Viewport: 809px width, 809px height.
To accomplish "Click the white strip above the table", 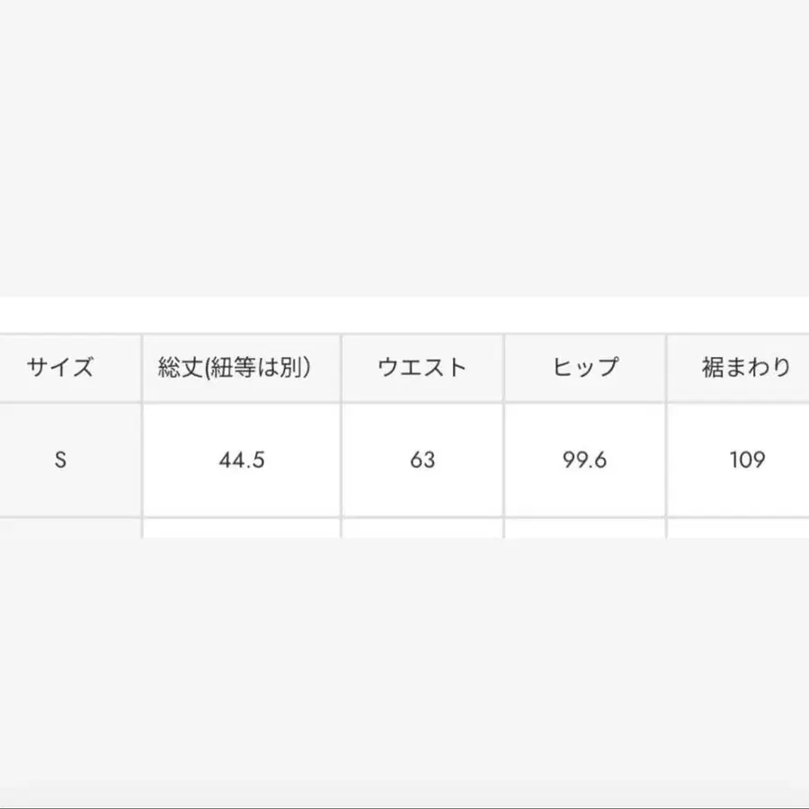I will (x=404, y=314).
